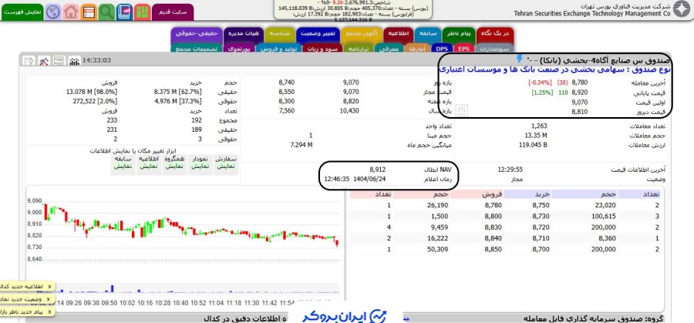Click yesterday price 8,810
This screenshot has width=694, height=323.
tap(580, 112)
